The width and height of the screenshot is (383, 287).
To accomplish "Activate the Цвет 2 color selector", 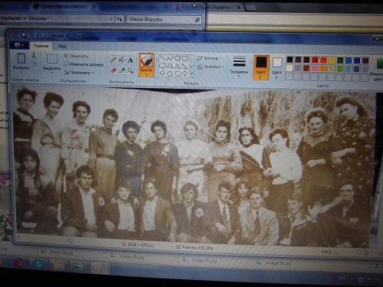I will coord(277,68).
